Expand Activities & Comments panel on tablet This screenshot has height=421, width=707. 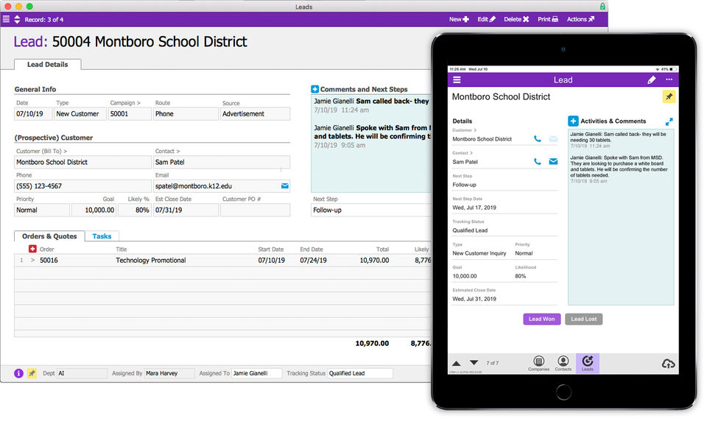[x=669, y=121]
